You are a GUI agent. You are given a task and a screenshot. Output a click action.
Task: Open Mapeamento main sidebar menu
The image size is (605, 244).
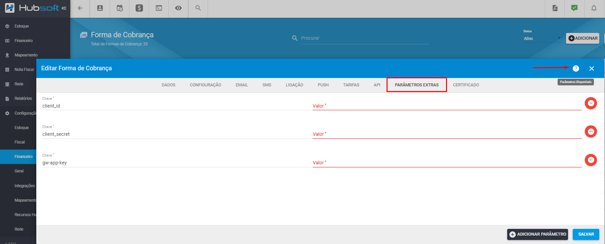click(26, 55)
